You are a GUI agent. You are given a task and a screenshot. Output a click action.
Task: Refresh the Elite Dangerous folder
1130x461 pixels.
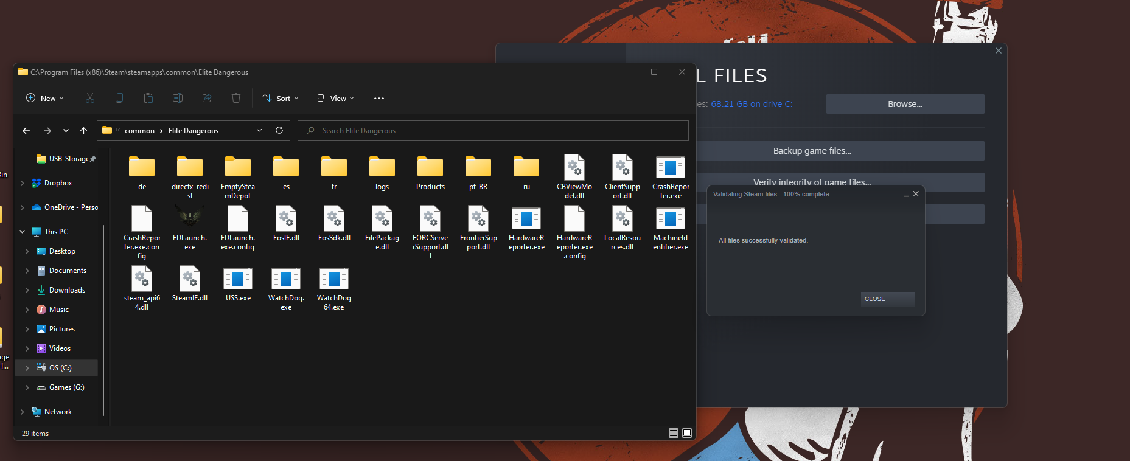pos(279,130)
